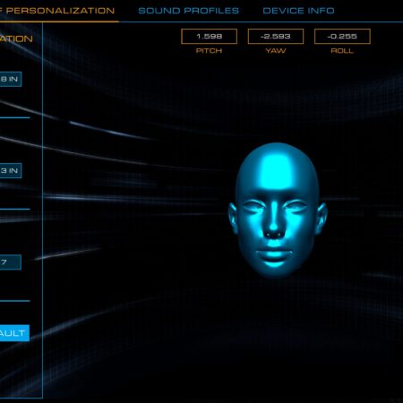Click the Pitch value box showing 1.598

209,37
